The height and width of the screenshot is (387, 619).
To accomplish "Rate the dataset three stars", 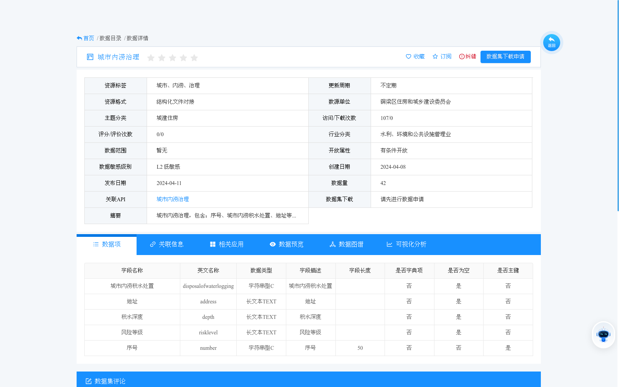I will pos(173,58).
